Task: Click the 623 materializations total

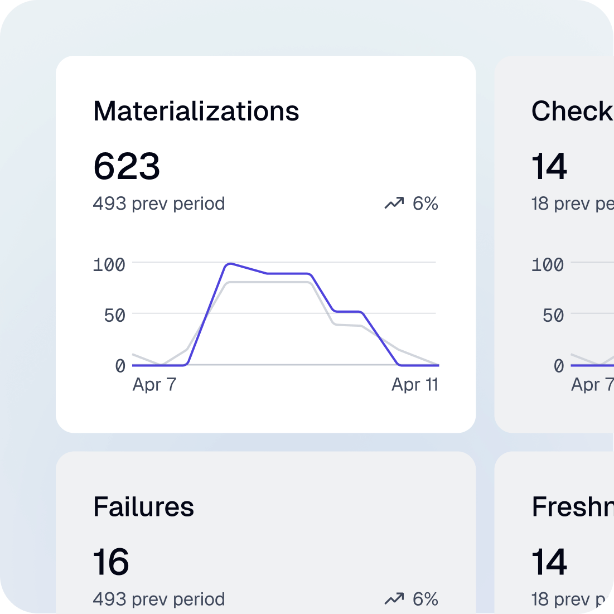Action: [x=127, y=166]
